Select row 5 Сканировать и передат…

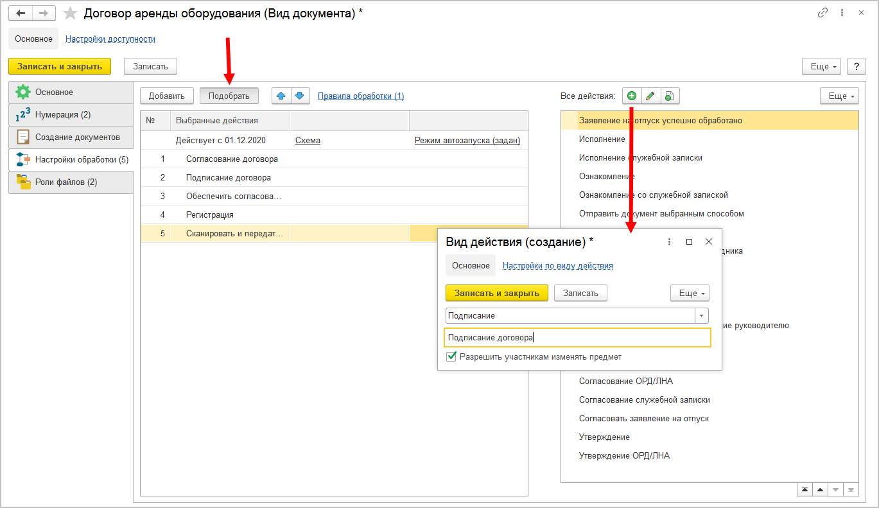pyautogui.click(x=289, y=233)
